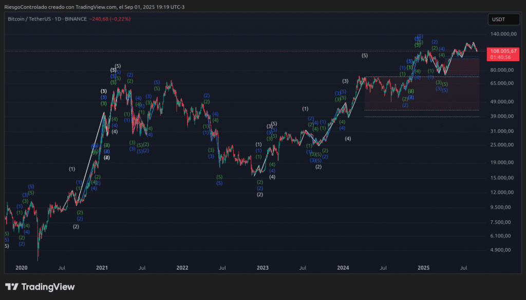
Task: Click the 01:40:56 candle countdown timer
Action: pyautogui.click(x=501, y=57)
